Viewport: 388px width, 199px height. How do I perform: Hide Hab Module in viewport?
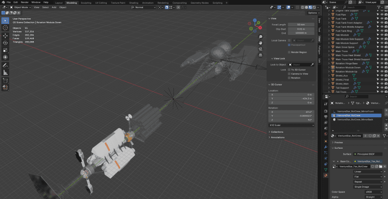382,35
